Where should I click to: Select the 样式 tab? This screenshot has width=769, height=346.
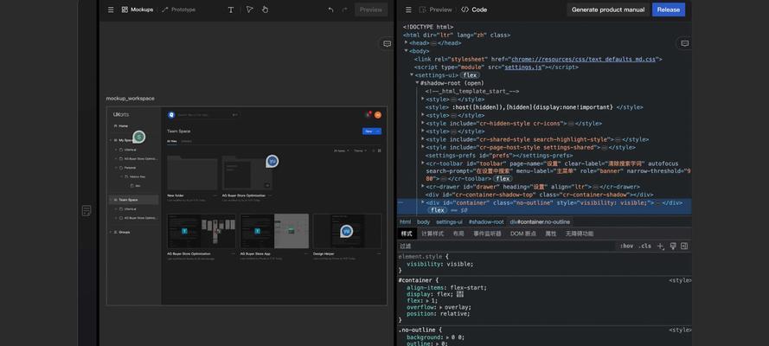(407, 234)
